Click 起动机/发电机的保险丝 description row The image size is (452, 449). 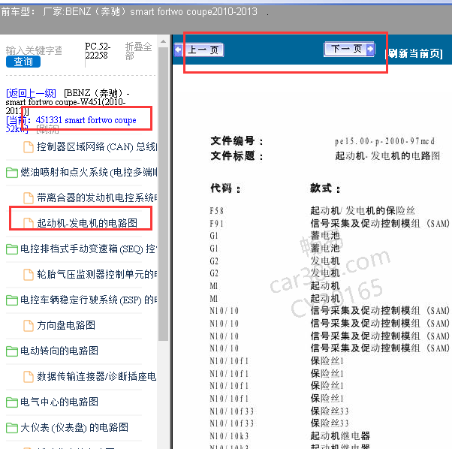tap(363, 211)
